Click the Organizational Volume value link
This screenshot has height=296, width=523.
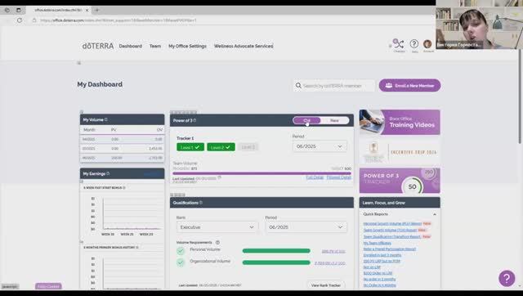(330, 263)
